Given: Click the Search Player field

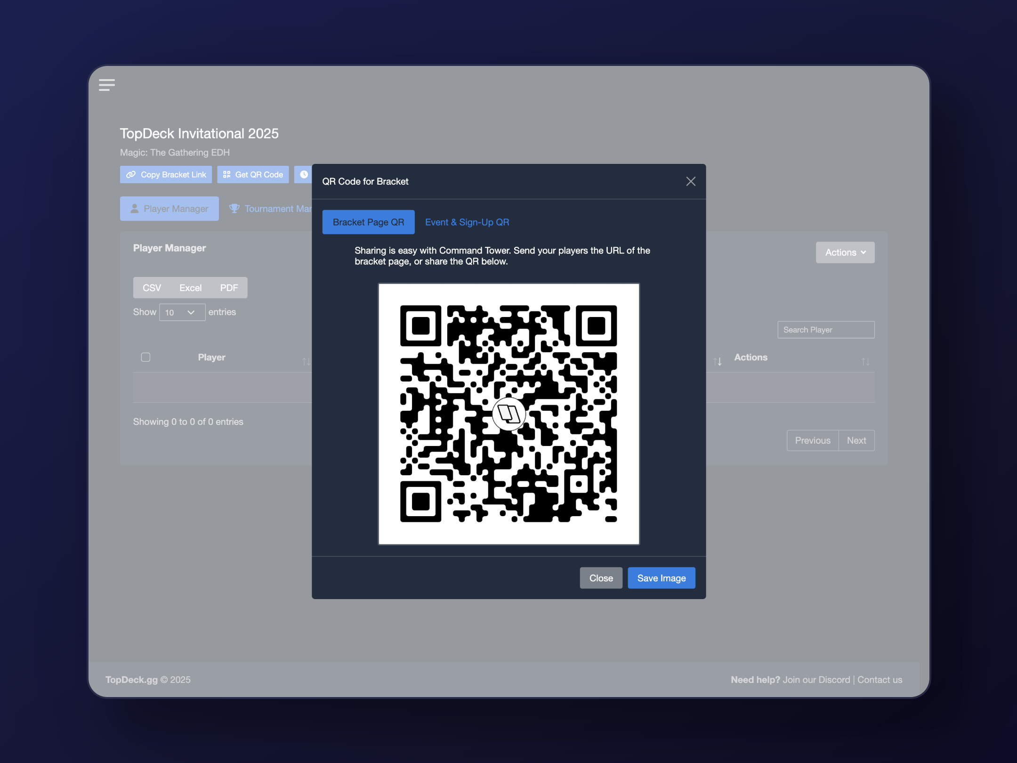Looking at the screenshot, I should pos(825,330).
